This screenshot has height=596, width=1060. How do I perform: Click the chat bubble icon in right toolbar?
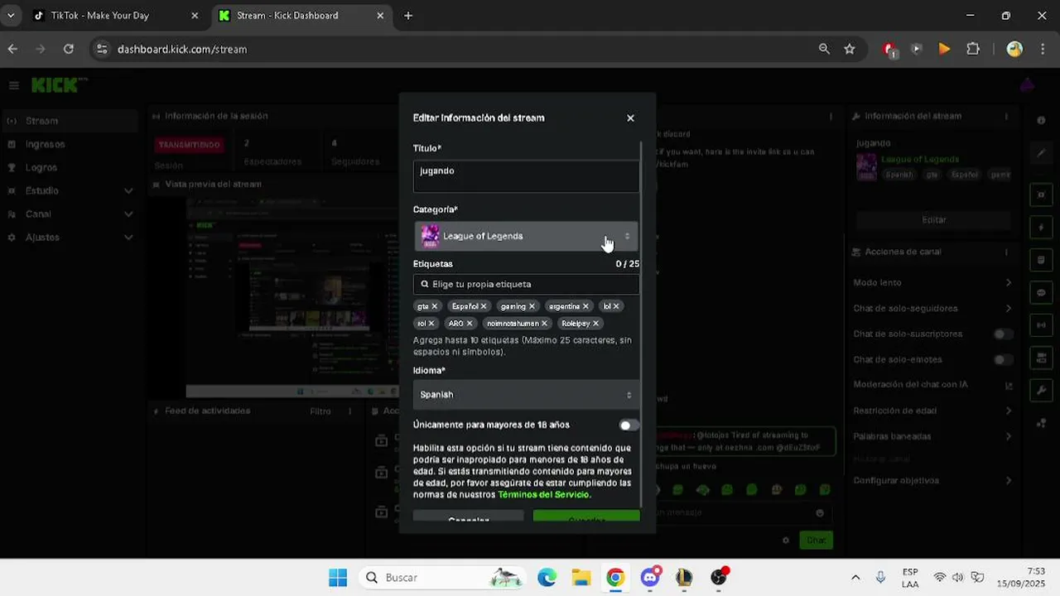(x=1041, y=292)
